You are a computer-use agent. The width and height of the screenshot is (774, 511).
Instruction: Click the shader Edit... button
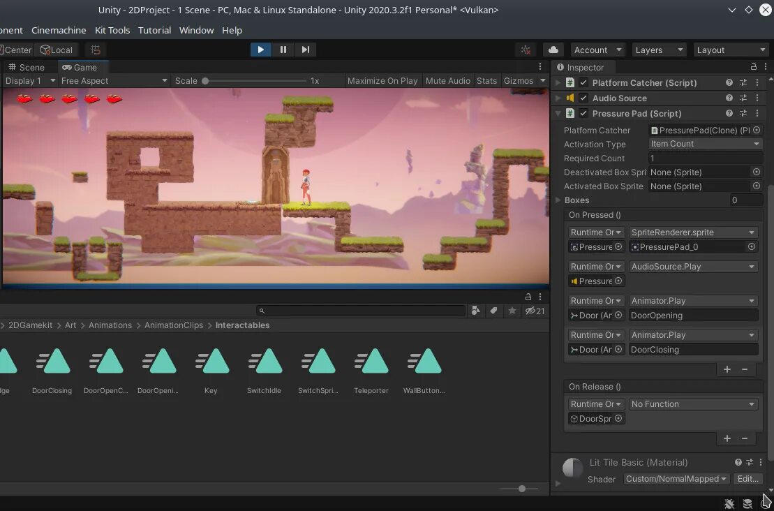(x=748, y=478)
